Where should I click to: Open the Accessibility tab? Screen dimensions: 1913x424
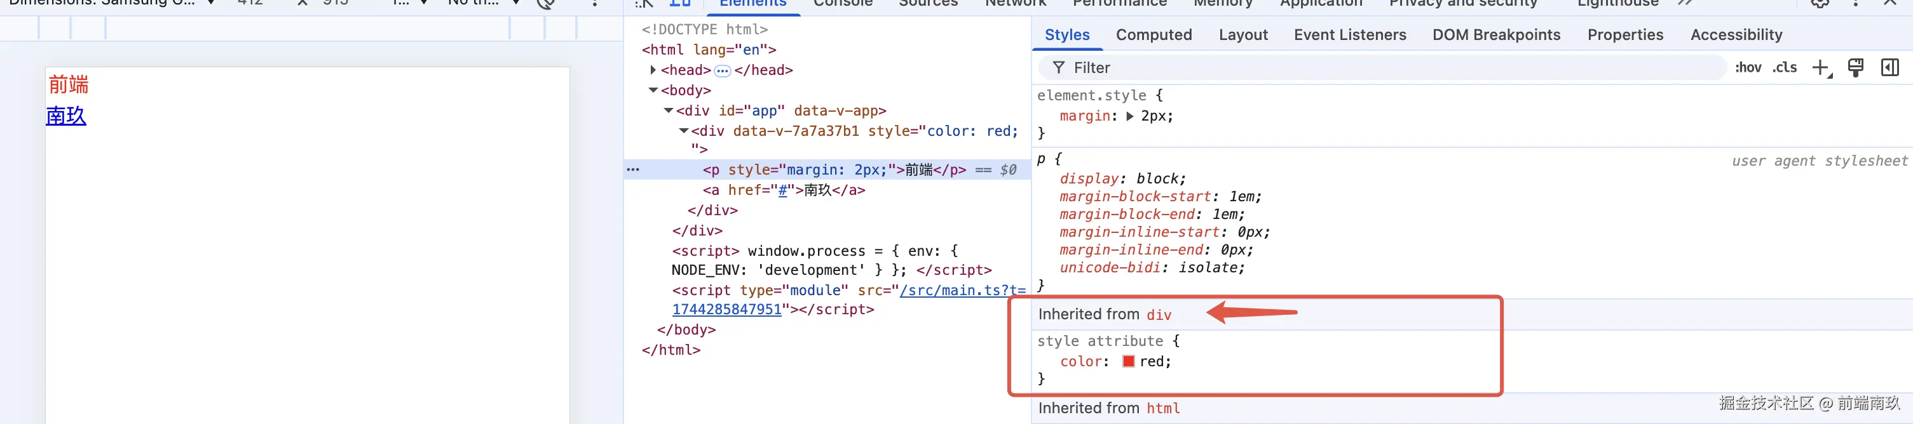pyautogui.click(x=1736, y=35)
